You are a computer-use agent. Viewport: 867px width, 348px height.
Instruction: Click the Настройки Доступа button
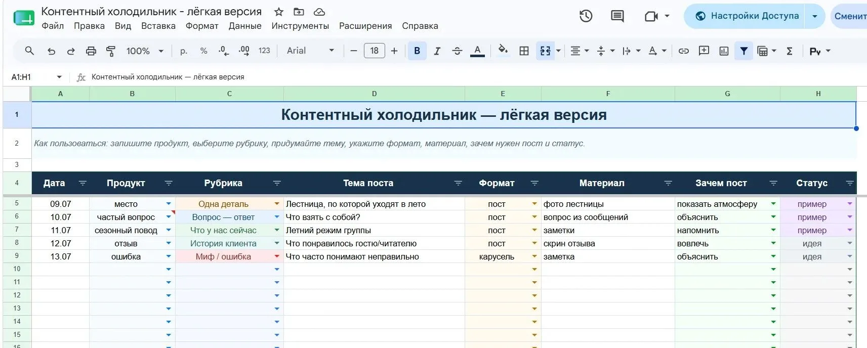coord(746,16)
